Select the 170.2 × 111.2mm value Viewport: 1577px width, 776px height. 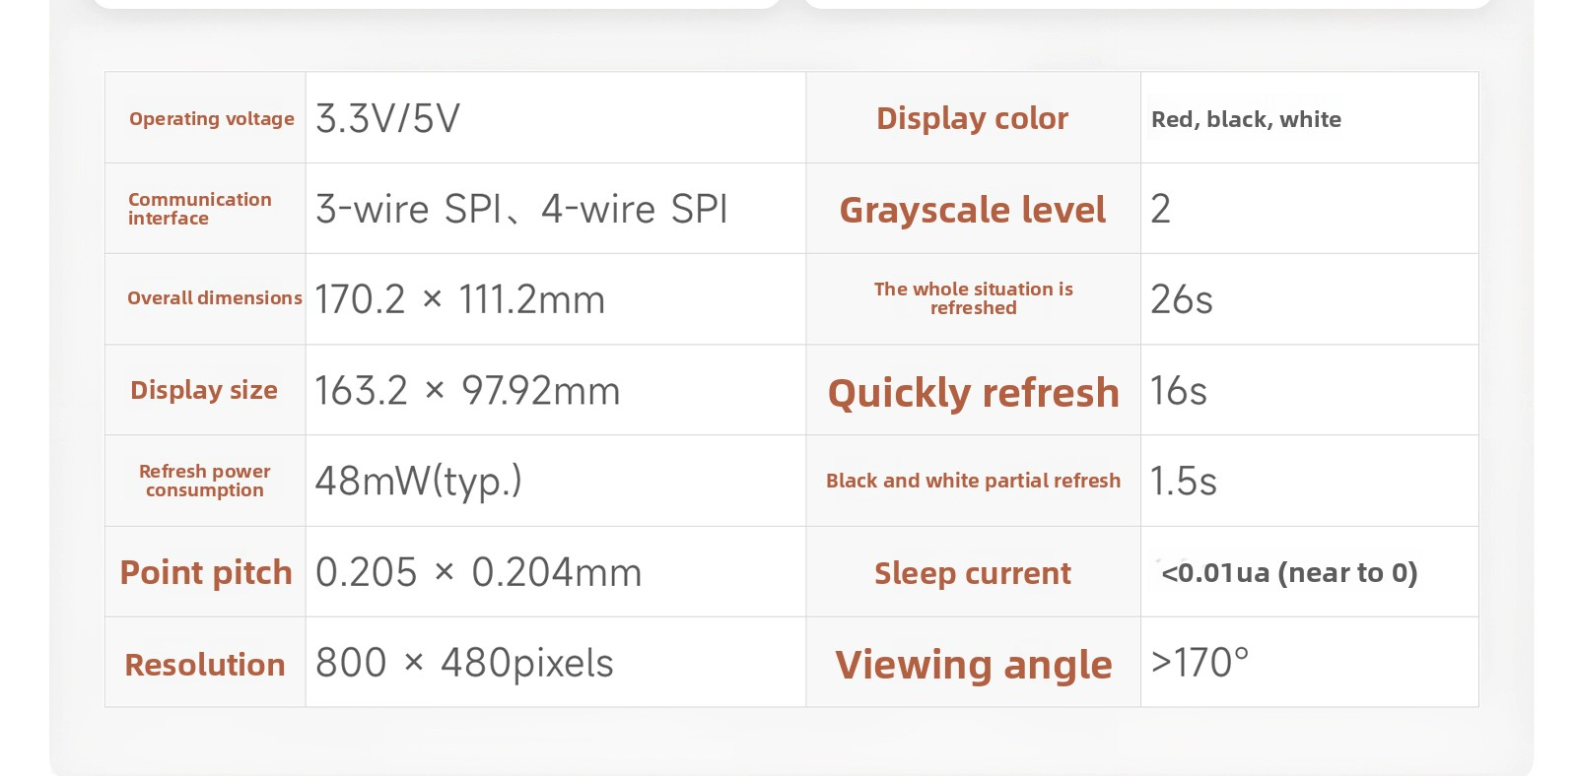click(460, 299)
